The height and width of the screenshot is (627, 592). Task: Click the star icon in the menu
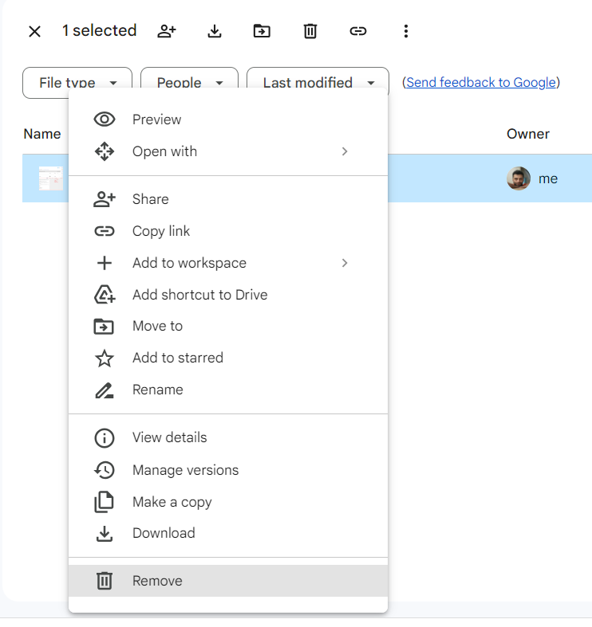(x=105, y=359)
